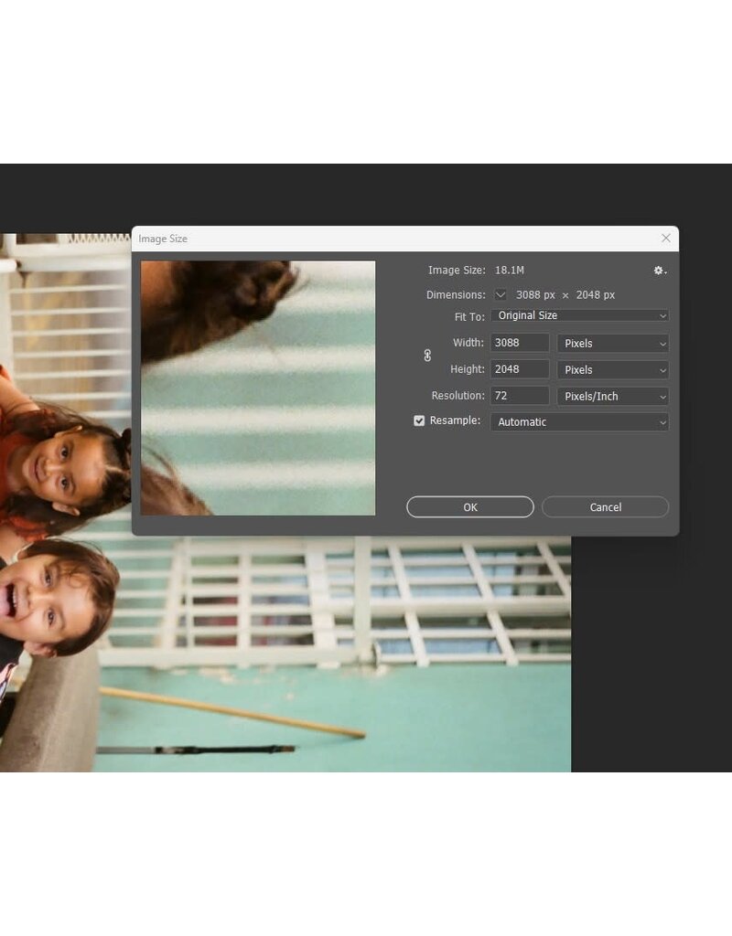The height and width of the screenshot is (936, 732).
Task: Open the gear settings menu in Image Size
Action: 659,271
